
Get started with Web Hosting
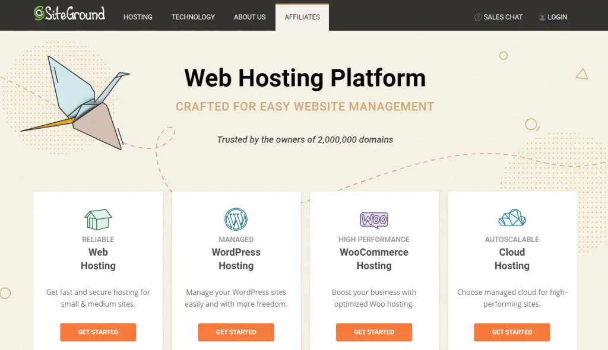(98, 332)
